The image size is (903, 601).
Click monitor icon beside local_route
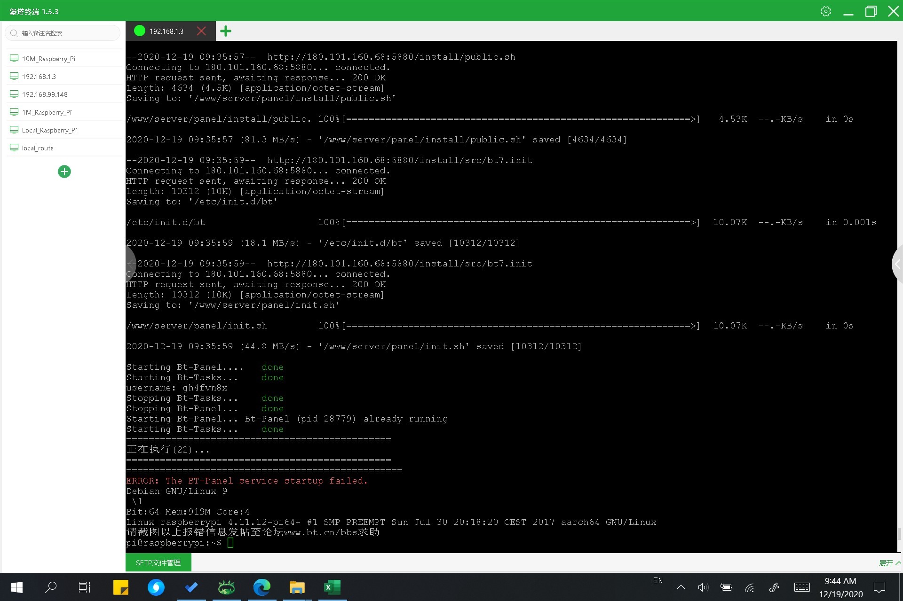14,148
